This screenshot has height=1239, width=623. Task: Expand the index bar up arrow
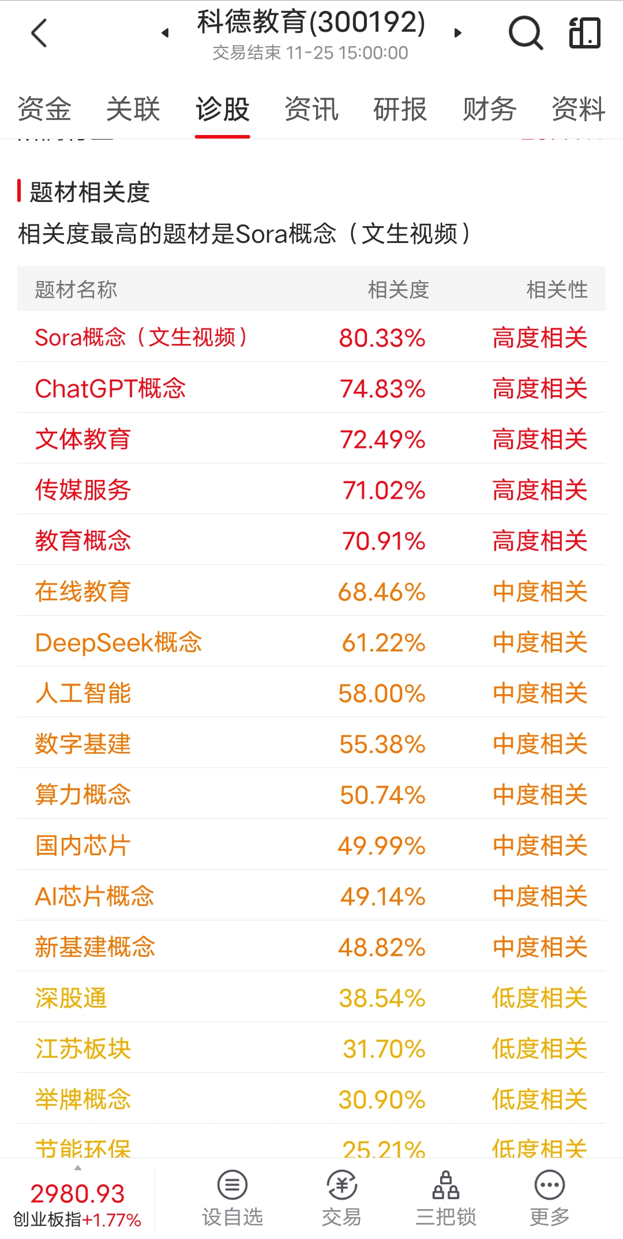coord(78,1168)
